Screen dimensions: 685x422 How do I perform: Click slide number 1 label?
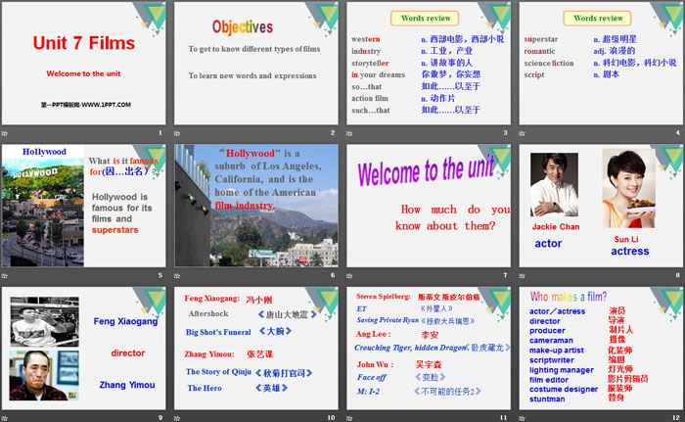[x=160, y=132]
